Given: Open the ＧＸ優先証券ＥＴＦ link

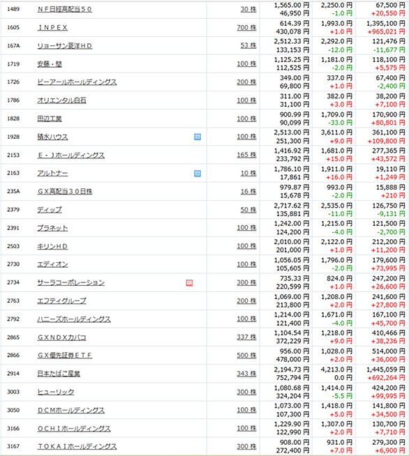Looking at the screenshot, I should [65, 356].
